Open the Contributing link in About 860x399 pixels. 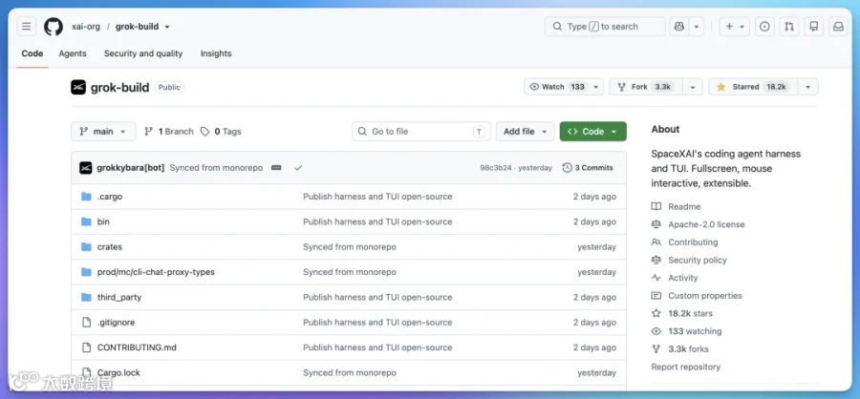(693, 242)
